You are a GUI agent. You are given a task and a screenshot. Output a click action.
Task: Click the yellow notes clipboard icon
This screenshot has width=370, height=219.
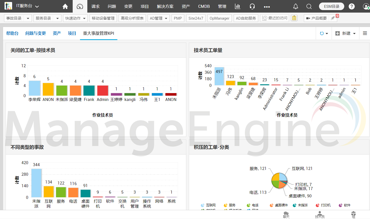[x=294, y=18]
